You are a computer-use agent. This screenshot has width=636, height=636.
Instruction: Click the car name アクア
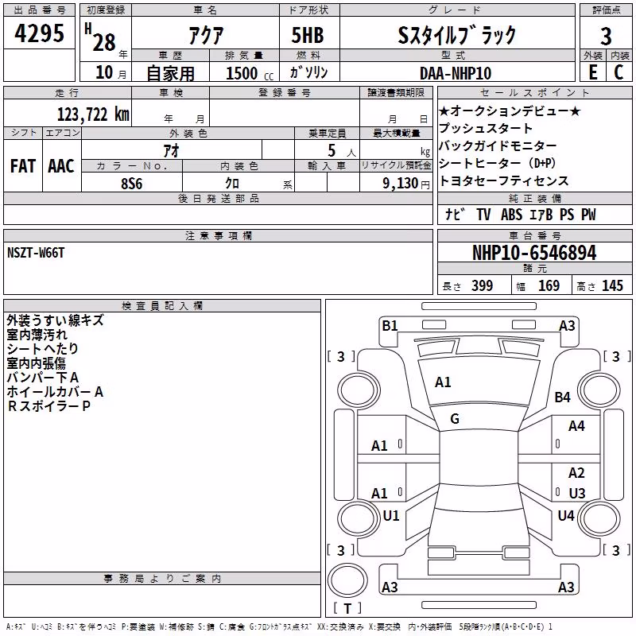[206, 35]
